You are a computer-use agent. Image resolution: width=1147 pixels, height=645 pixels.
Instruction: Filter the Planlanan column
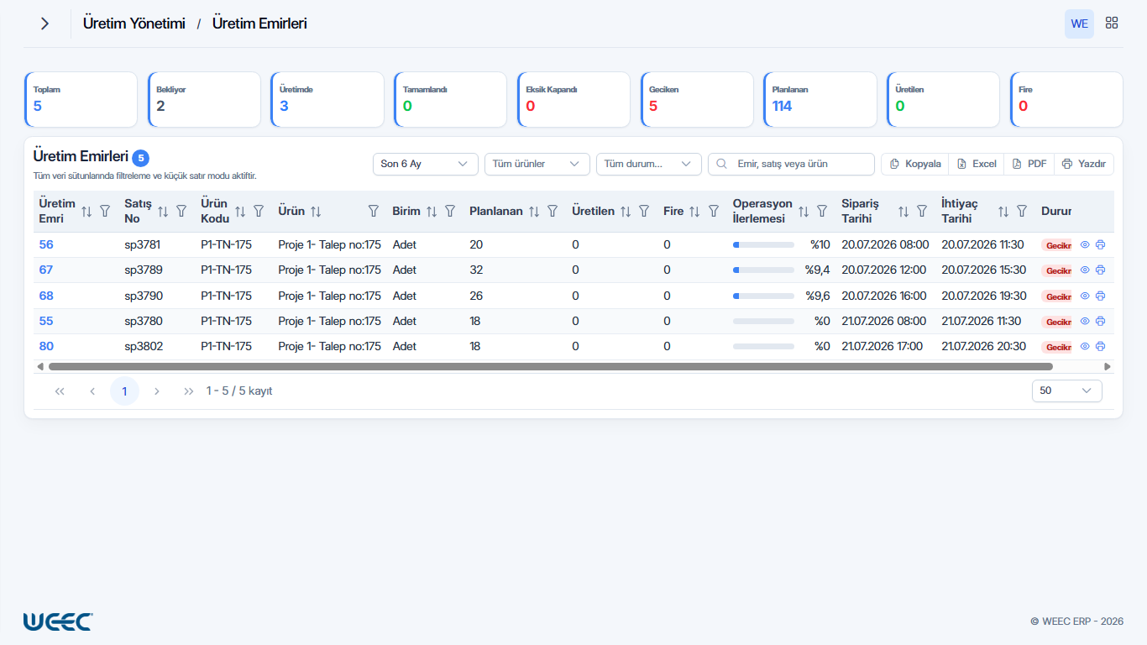click(553, 212)
